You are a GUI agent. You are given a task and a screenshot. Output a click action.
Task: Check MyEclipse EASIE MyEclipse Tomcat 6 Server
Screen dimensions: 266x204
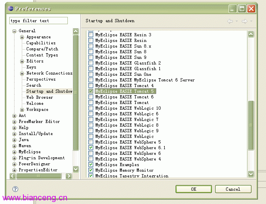[x=91, y=80]
